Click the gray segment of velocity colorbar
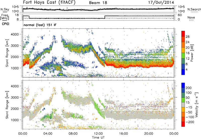The width and height of the screenshot is (201, 139). coord(183,105)
